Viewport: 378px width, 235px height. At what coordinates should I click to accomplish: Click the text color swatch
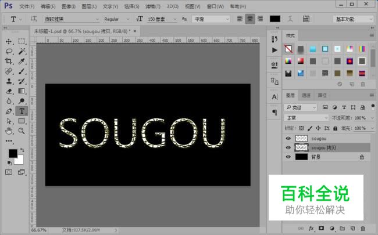pyautogui.click(x=275, y=19)
